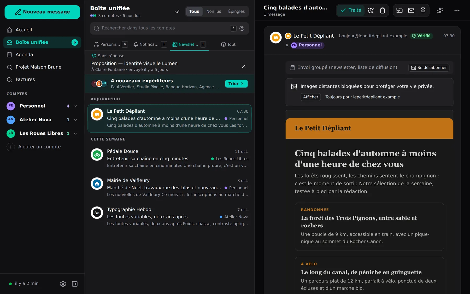The image size is (470, 294).
Task: Click Afficher to show remote images
Action: pyautogui.click(x=310, y=97)
